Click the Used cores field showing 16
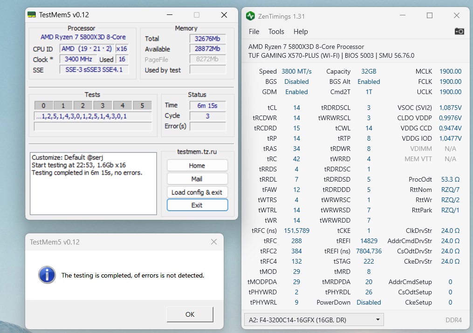473x333 pixels. (x=122, y=59)
